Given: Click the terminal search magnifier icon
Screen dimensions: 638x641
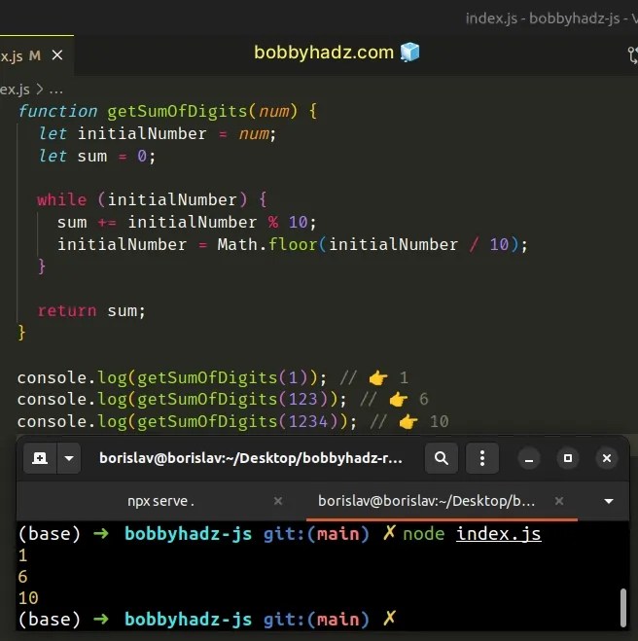Looking at the screenshot, I should pyautogui.click(x=442, y=458).
